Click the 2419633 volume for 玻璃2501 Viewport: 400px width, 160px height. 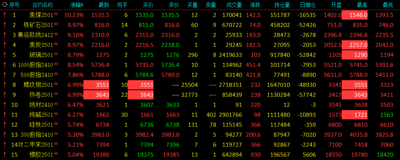tap(230, 55)
